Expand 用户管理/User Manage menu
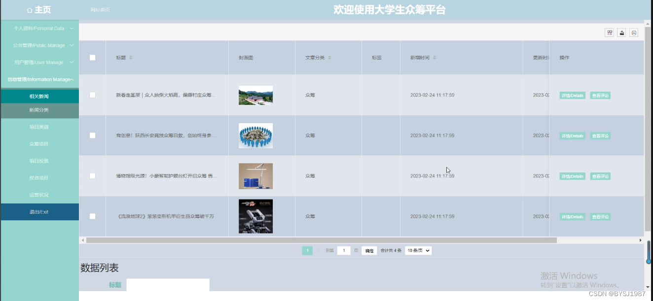The image size is (653, 301). pos(39,63)
